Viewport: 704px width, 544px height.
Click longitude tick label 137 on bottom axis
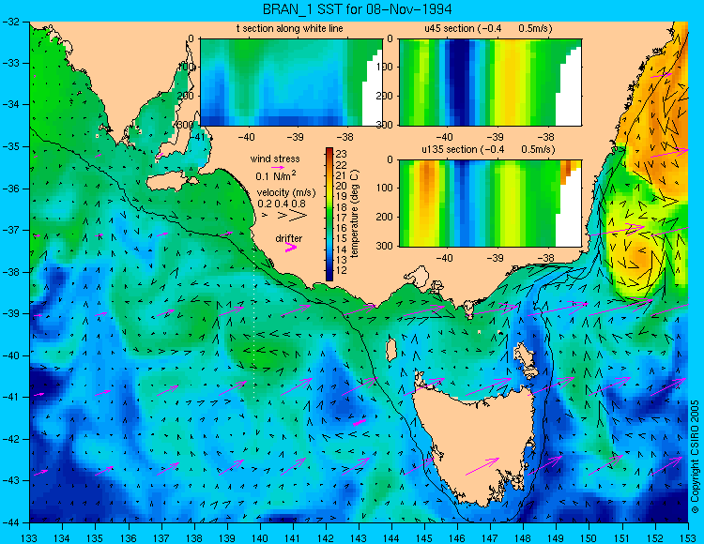161,537
